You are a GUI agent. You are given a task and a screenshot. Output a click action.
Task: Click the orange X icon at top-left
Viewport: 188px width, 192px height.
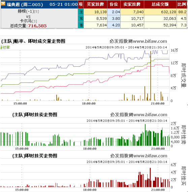3,4
